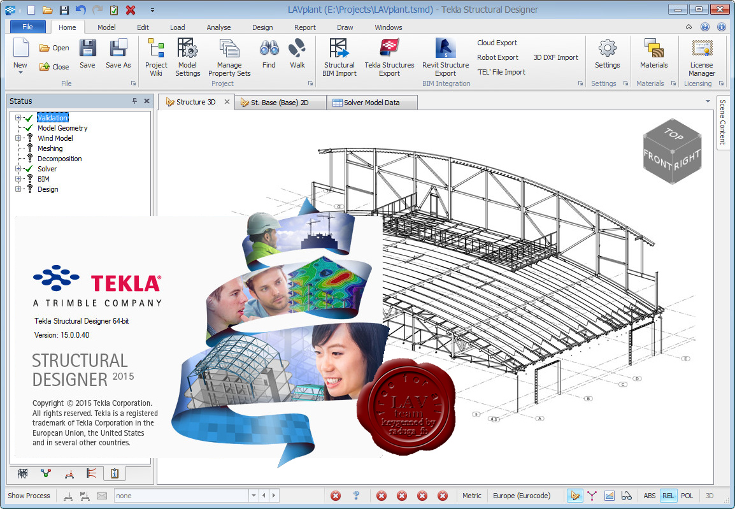Click the floppy Save icon in the quick access toolbar
The image size is (735, 509).
click(64, 10)
